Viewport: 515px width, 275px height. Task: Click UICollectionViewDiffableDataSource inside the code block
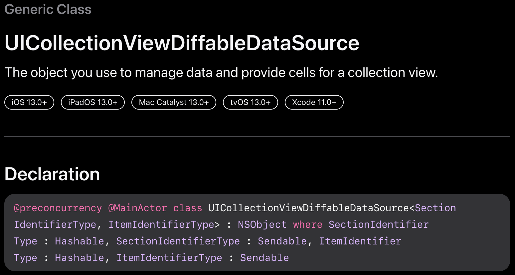(308, 208)
